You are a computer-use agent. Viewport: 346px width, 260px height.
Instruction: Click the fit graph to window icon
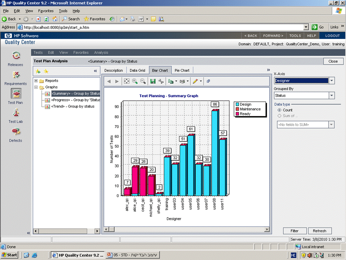(x=127, y=81)
